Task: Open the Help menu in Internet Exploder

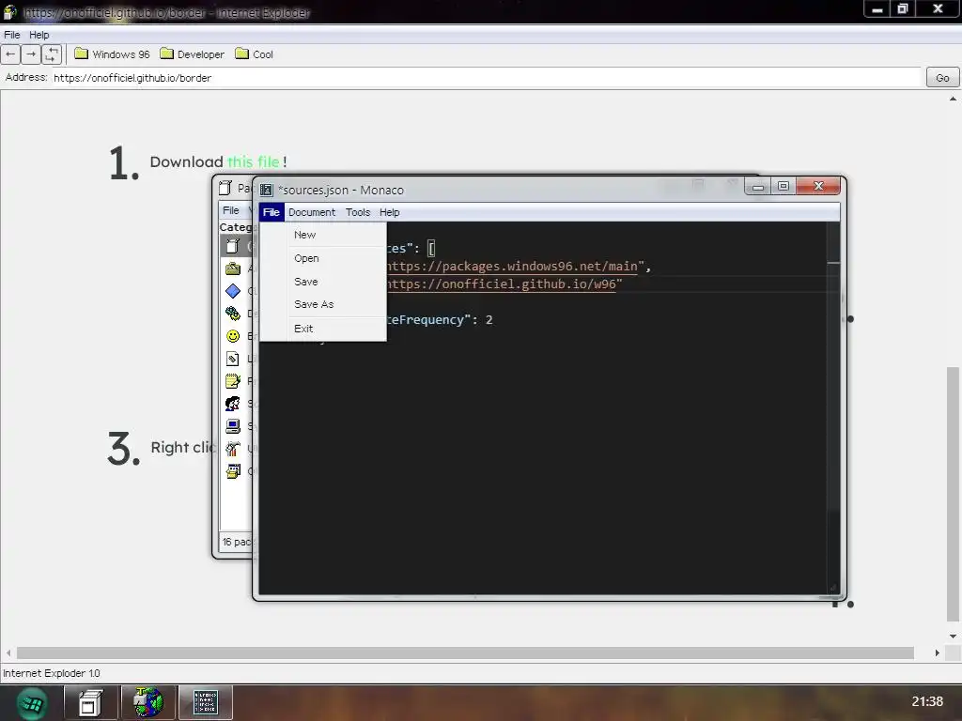Action: pyautogui.click(x=39, y=35)
